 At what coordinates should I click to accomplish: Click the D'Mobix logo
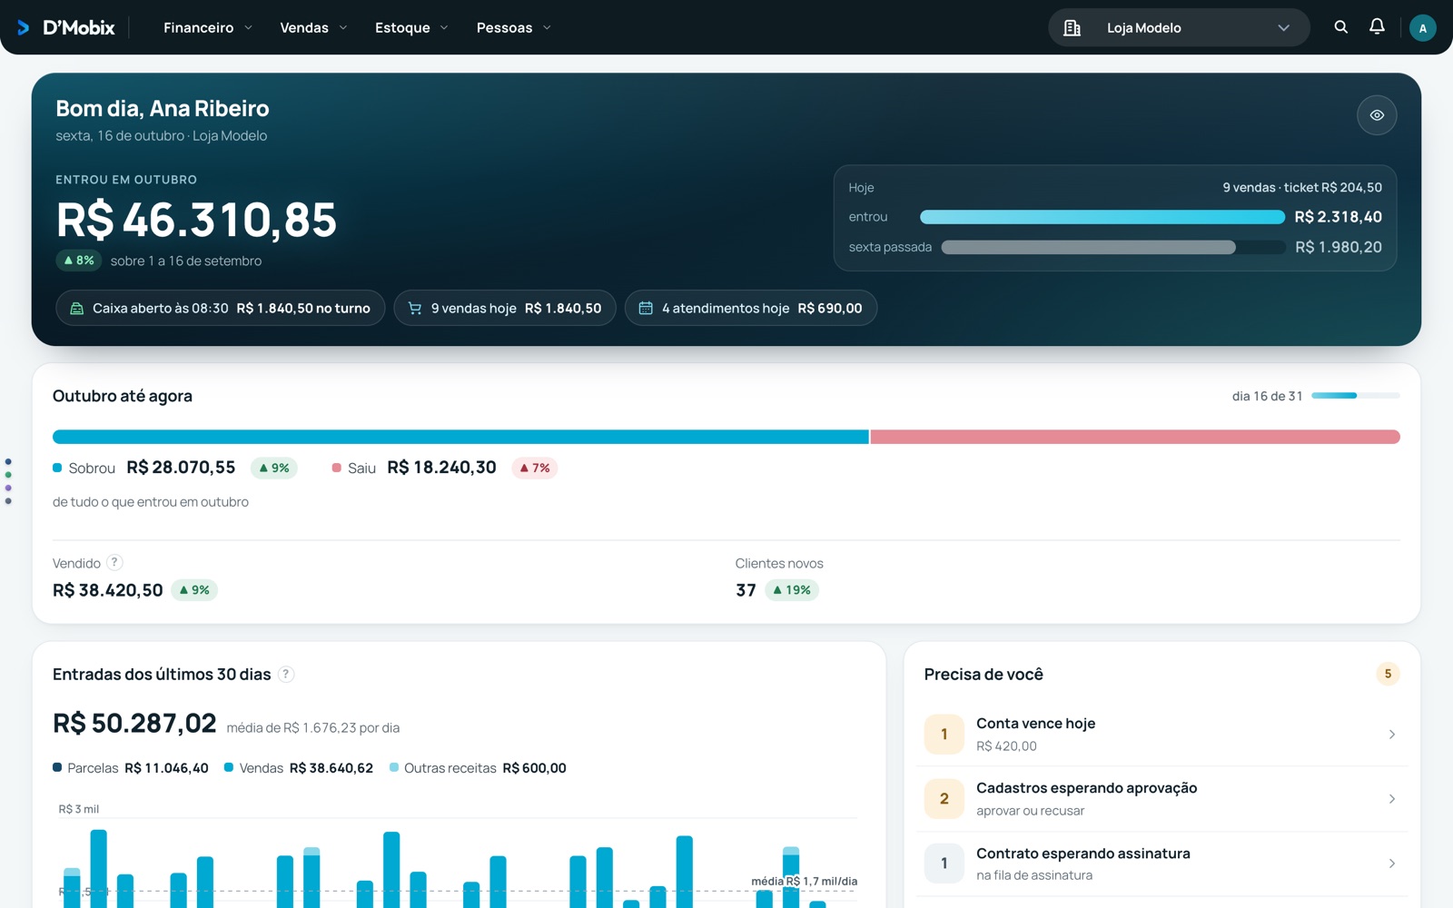coord(66,27)
